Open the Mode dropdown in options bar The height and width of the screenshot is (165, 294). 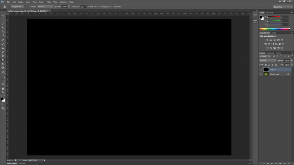45,7
